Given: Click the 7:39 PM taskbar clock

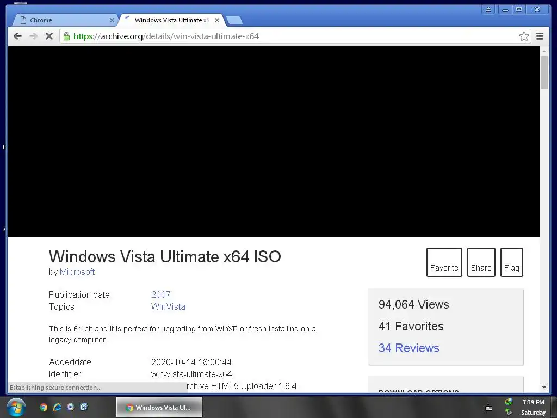Looking at the screenshot, I should coord(534,402).
